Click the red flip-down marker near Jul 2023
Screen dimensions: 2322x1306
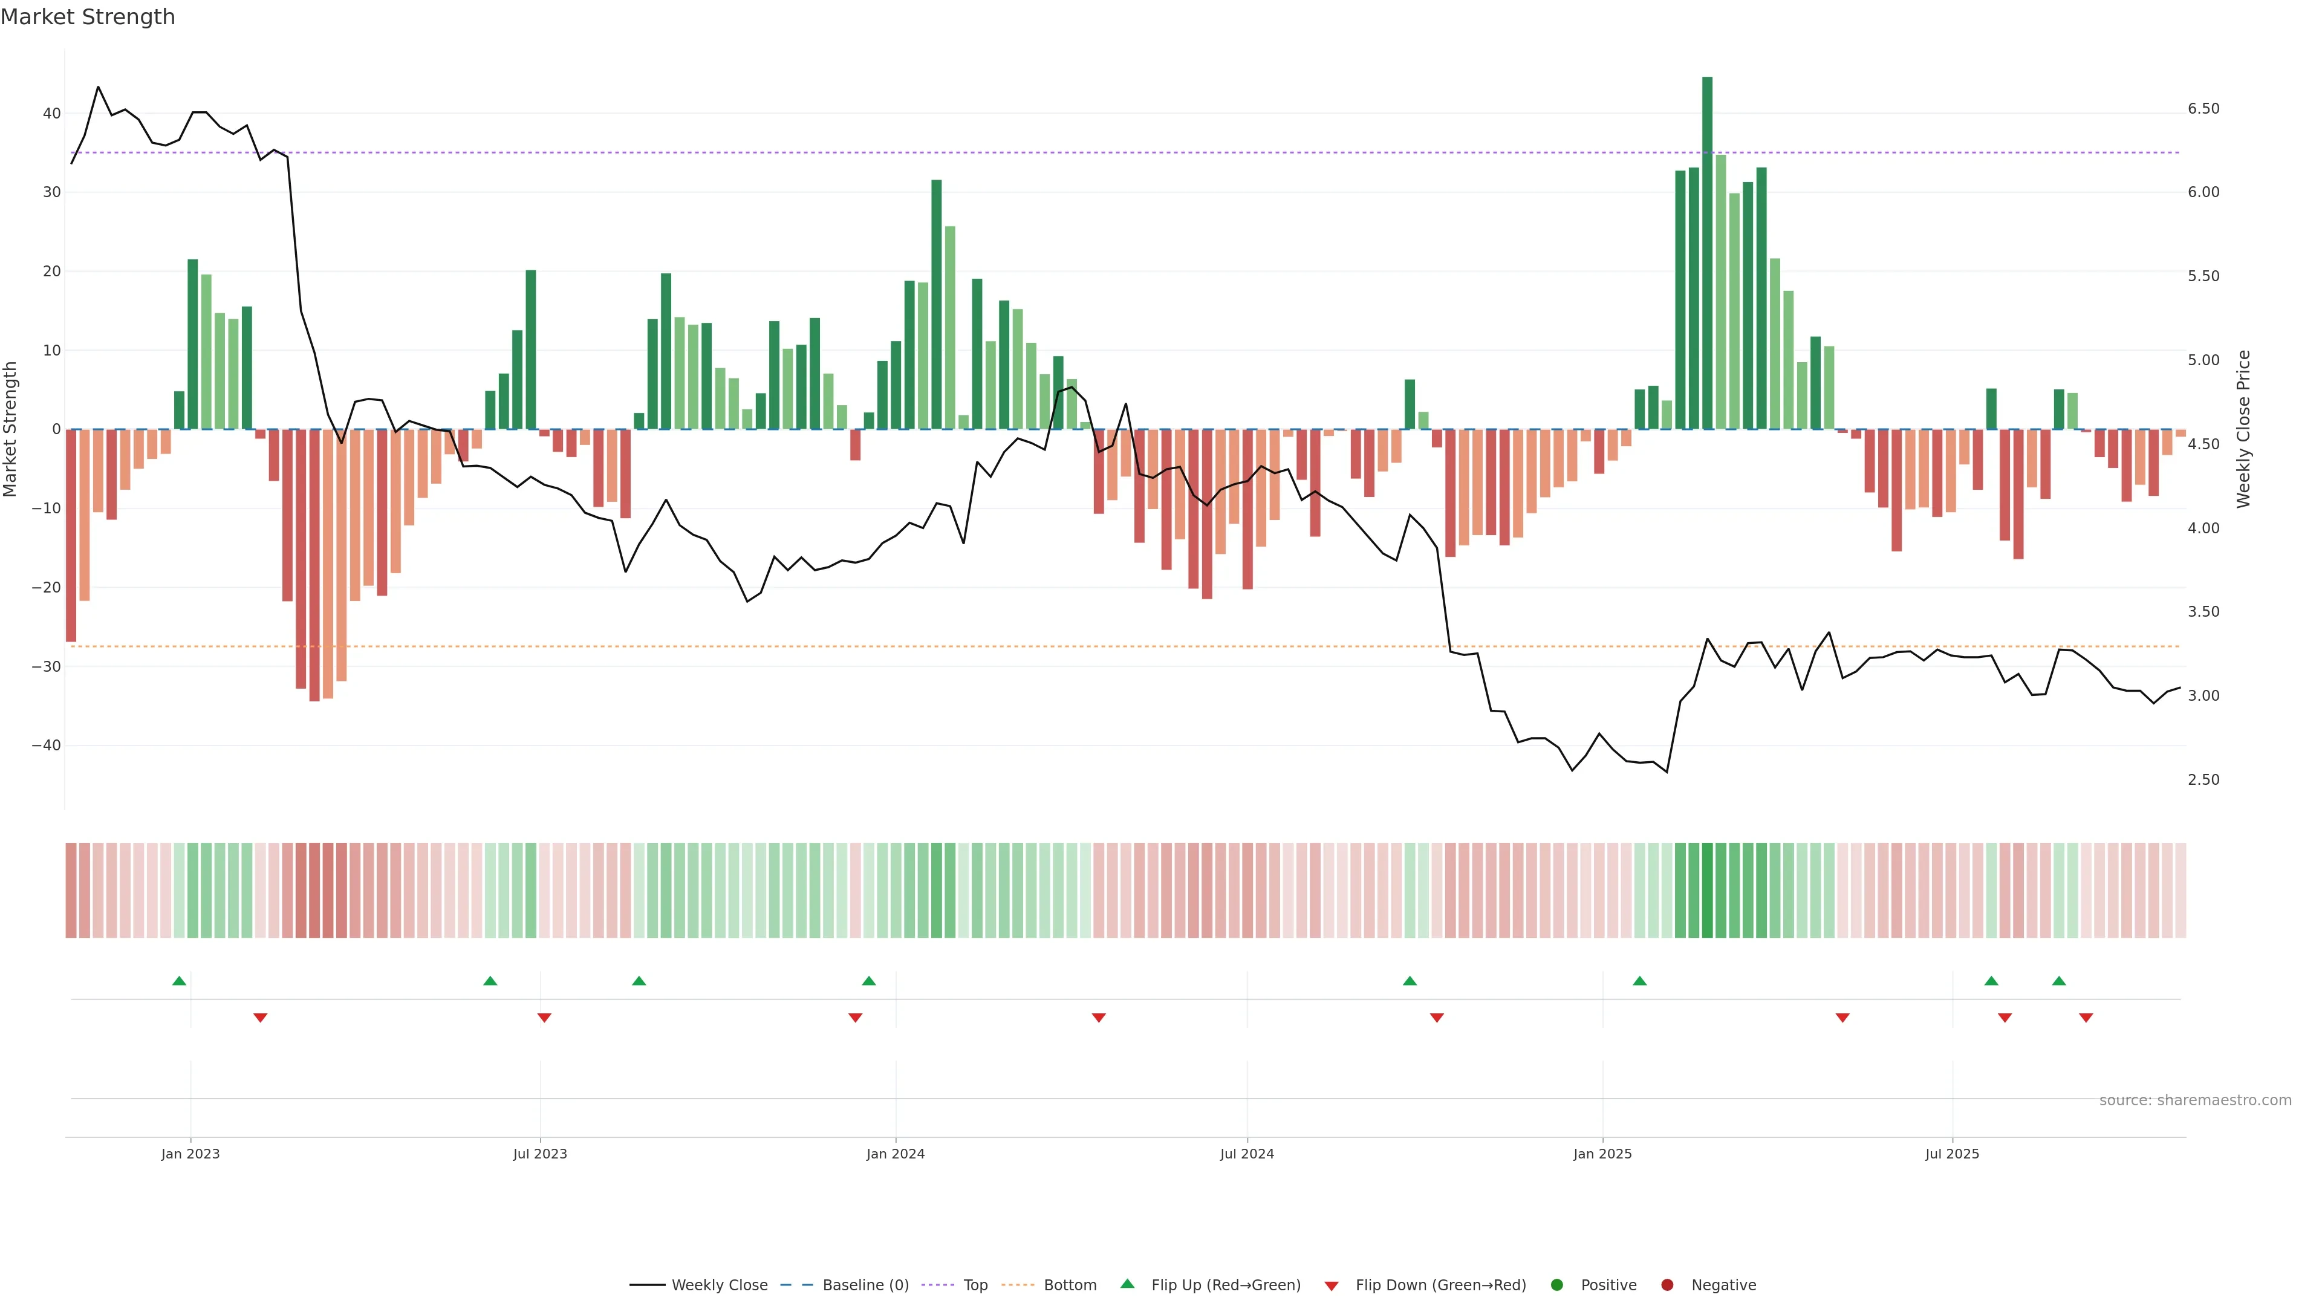[x=544, y=1018]
